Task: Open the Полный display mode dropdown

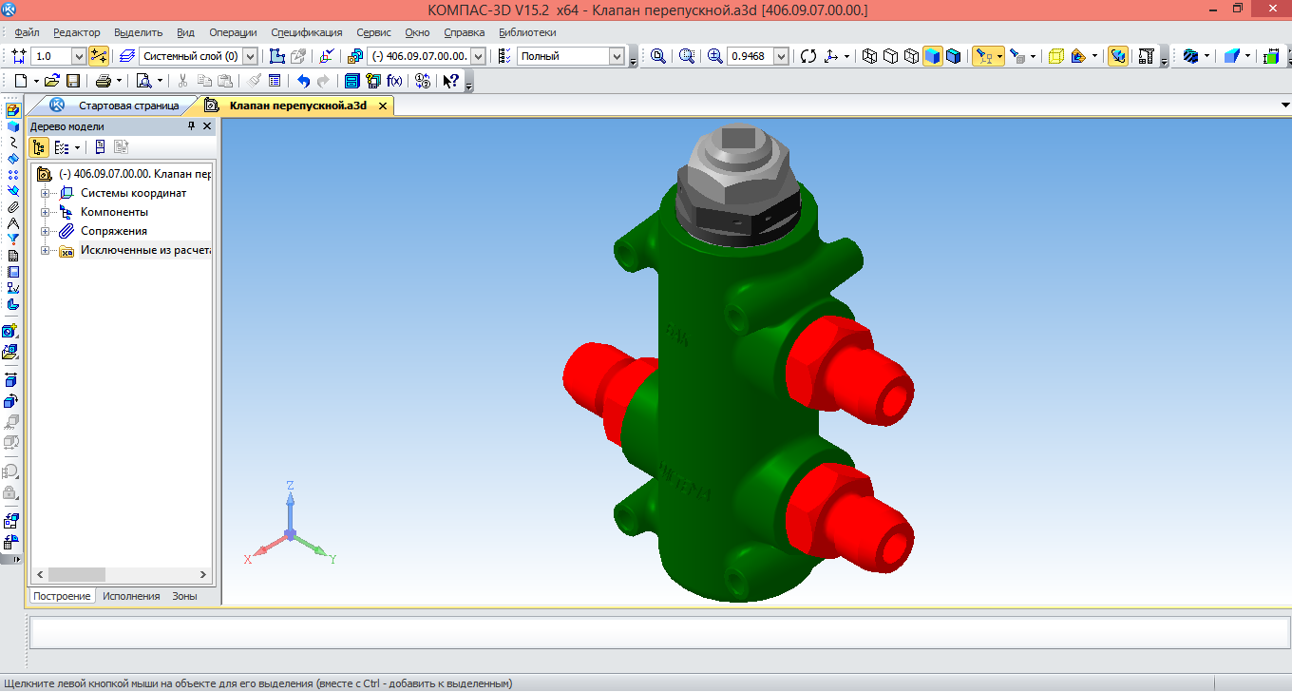Action: pos(616,56)
